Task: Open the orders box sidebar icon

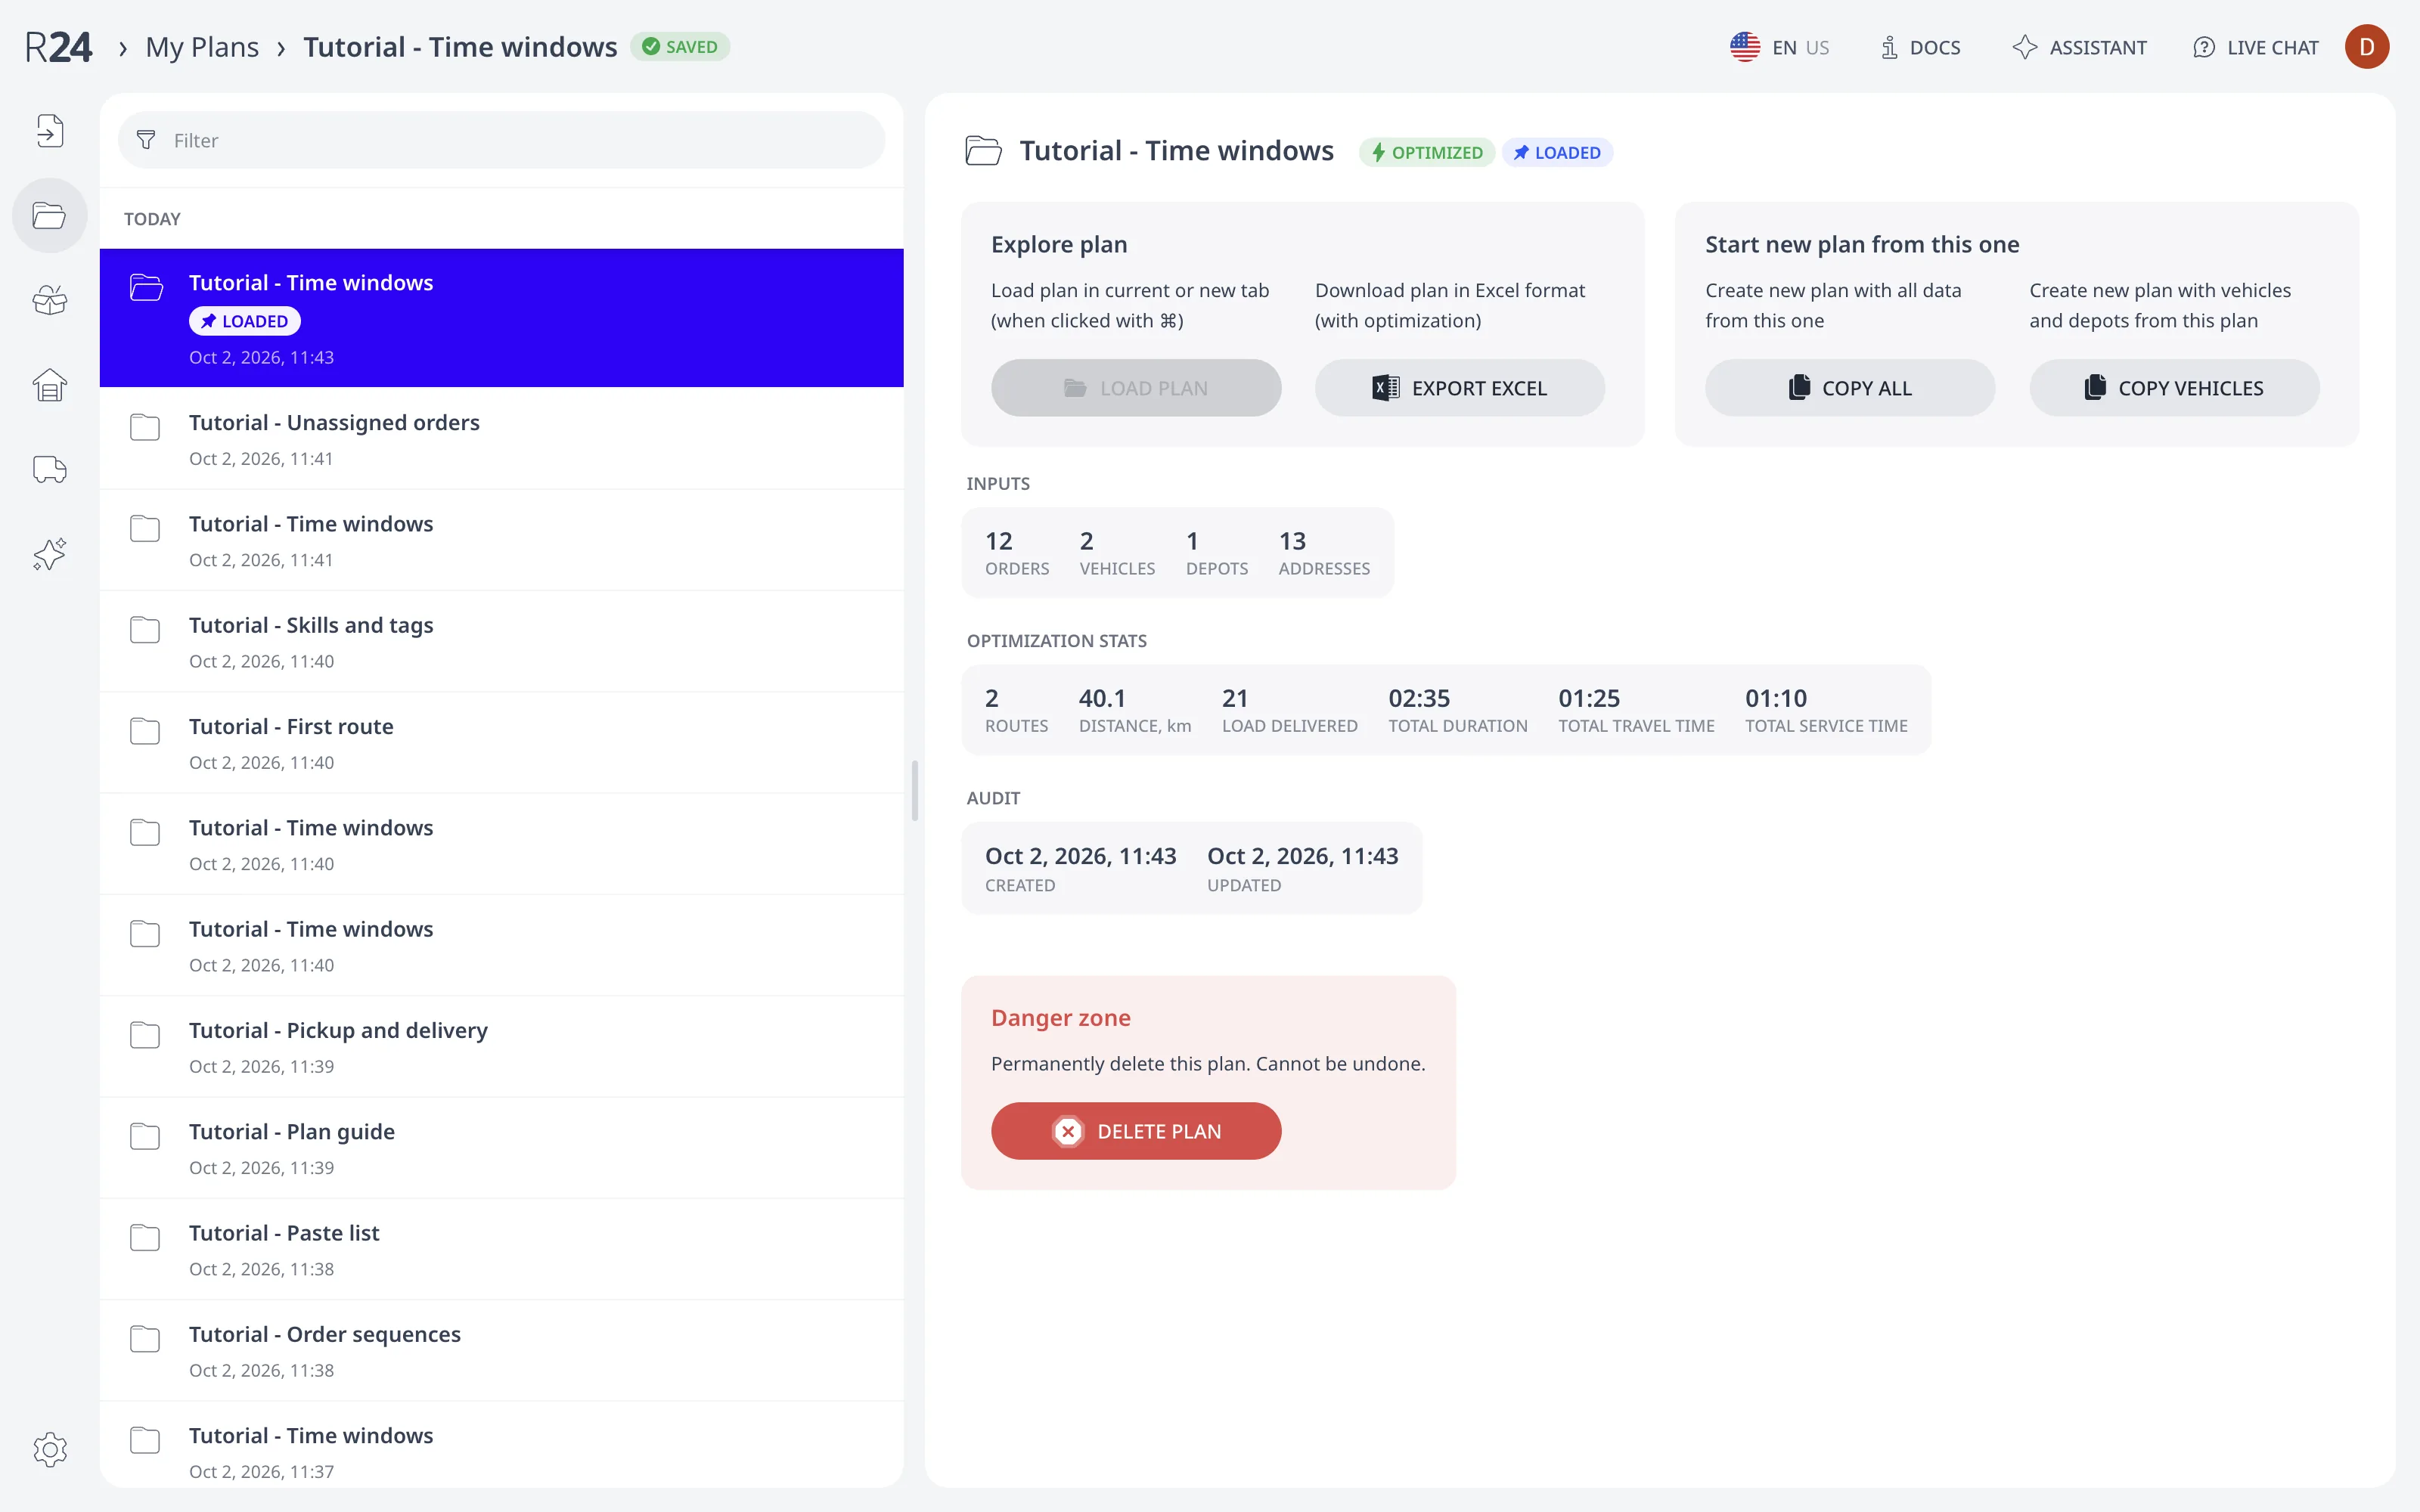Action: (x=50, y=300)
